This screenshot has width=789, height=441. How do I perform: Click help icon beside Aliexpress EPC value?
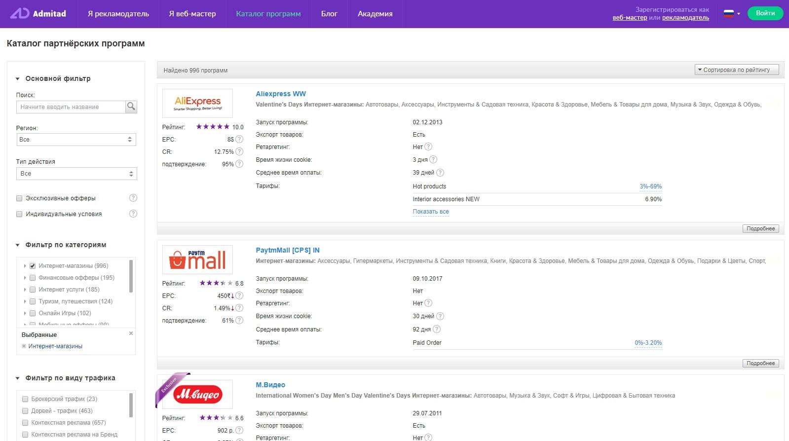pyautogui.click(x=239, y=139)
